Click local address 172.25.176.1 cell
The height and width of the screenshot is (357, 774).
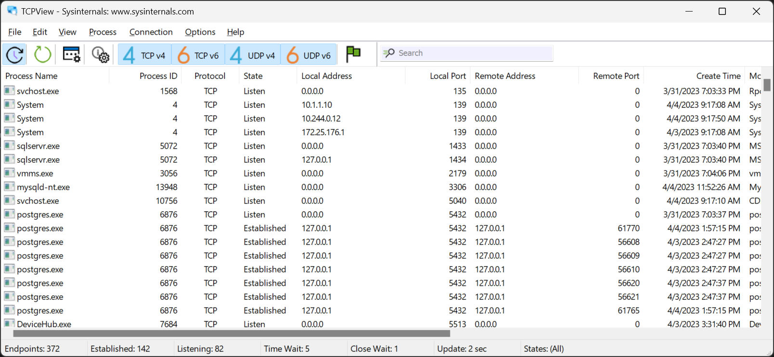(323, 132)
